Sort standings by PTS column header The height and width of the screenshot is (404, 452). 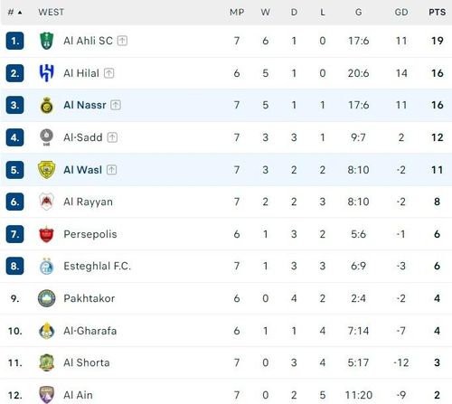(x=437, y=13)
